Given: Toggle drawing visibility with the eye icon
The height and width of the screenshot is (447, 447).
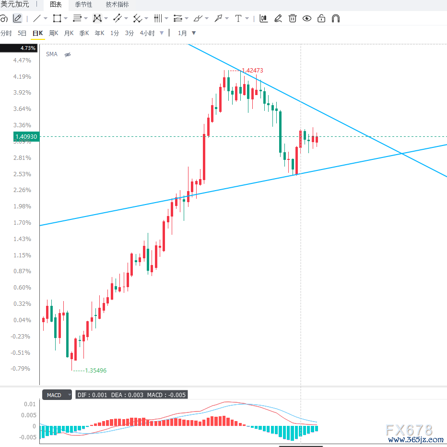Looking at the screenshot, I should pyautogui.click(x=307, y=19).
